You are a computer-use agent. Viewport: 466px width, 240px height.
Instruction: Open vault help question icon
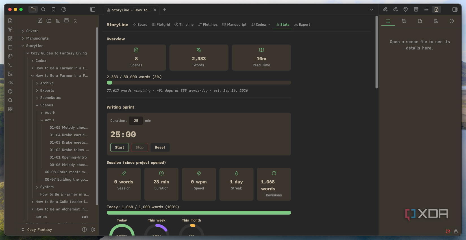click(x=84, y=230)
